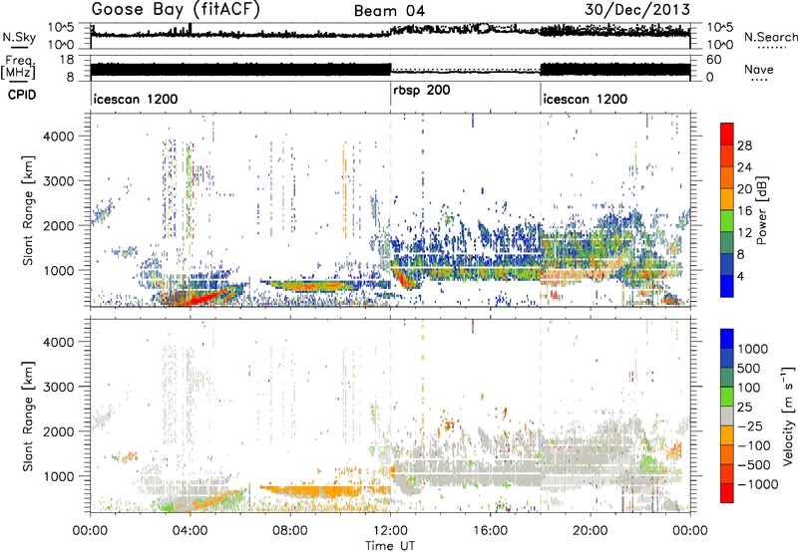Pick the grey middle segment of Velocity color bar

[727, 415]
